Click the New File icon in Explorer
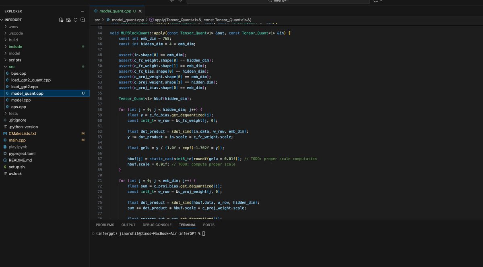The image size is (483, 267). (61, 20)
